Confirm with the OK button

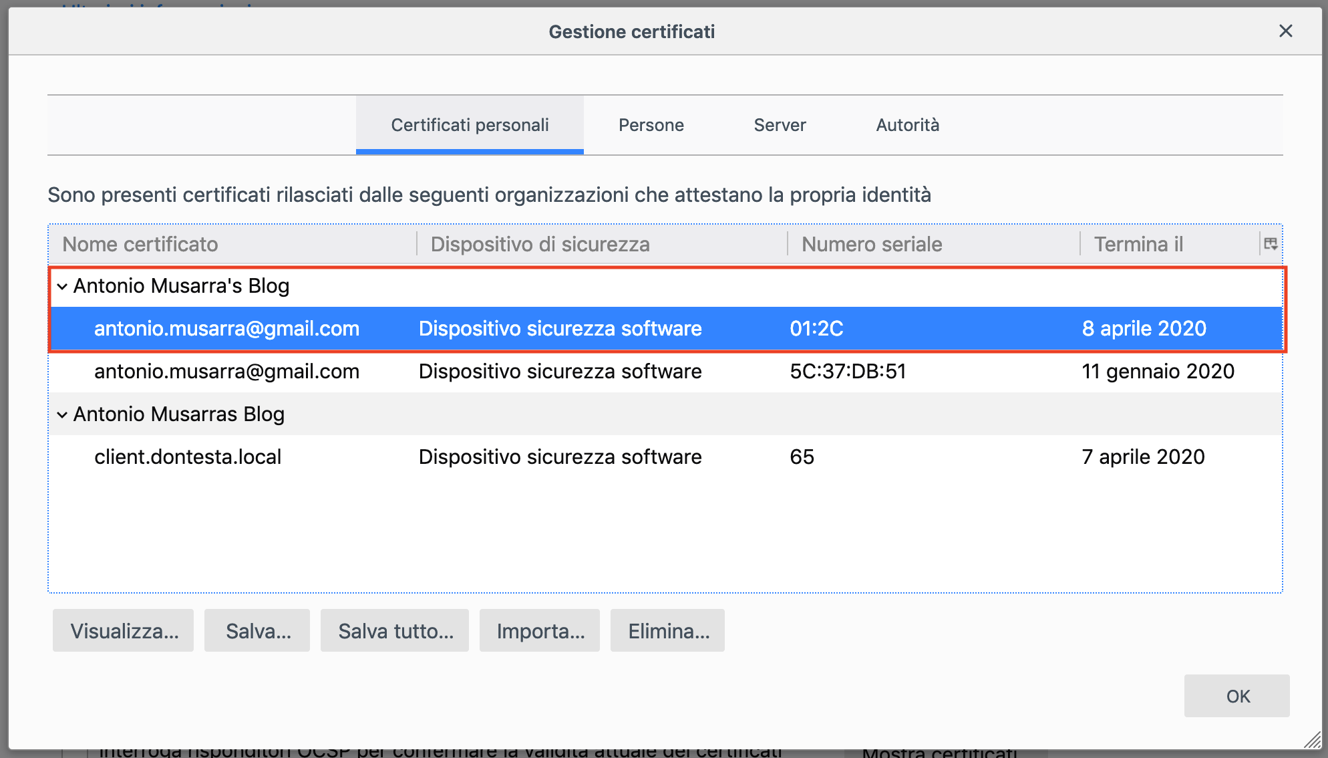[1236, 696]
